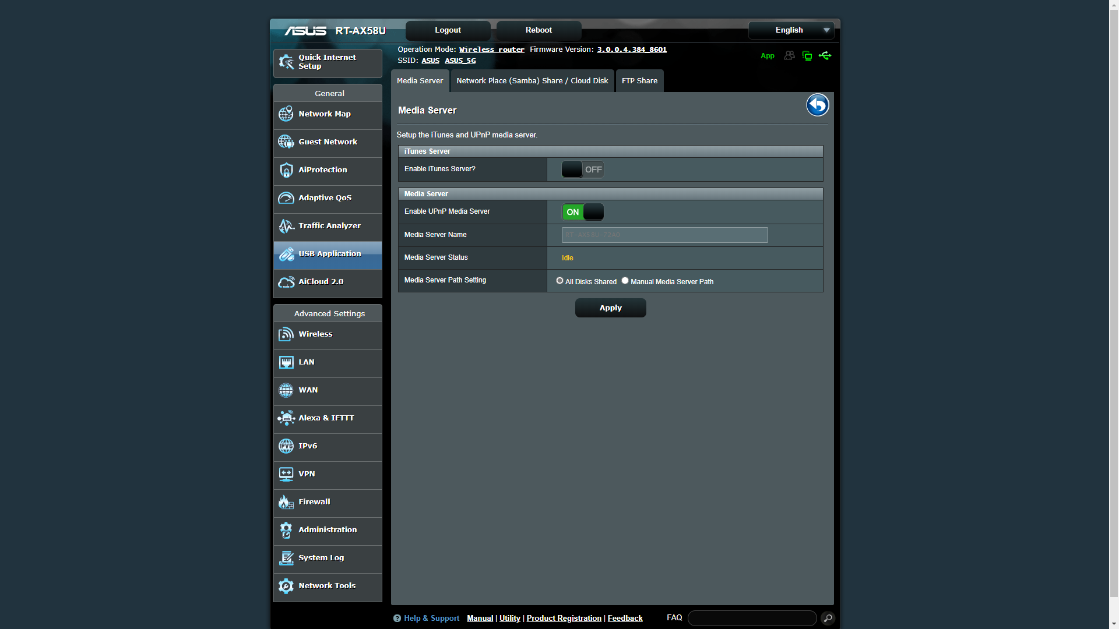Click the firmware version link
This screenshot has width=1119, height=629.
pyautogui.click(x=631, y=50)
